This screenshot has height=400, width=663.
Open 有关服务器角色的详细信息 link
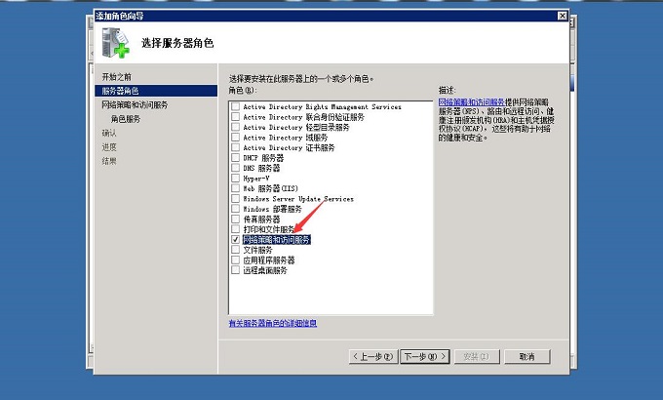272,323
